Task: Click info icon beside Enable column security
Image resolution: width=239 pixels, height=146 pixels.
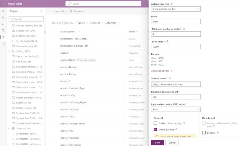Action: click(184, 123)
